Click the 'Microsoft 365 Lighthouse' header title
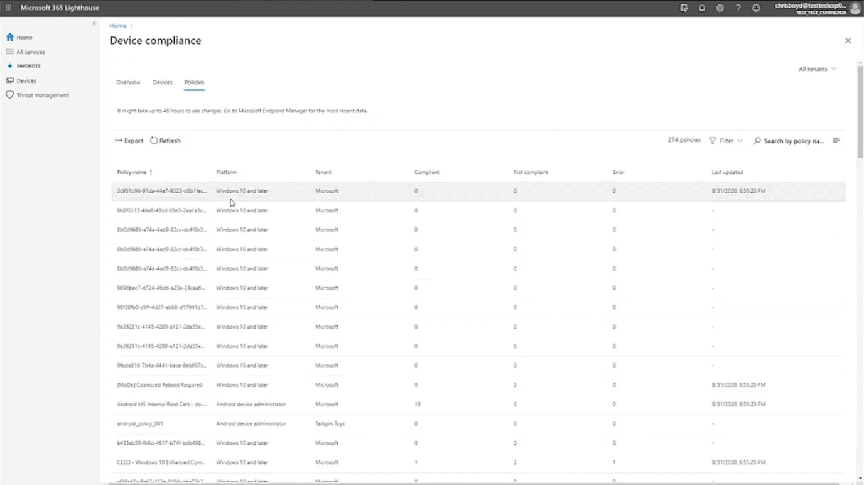 (60, 8)
